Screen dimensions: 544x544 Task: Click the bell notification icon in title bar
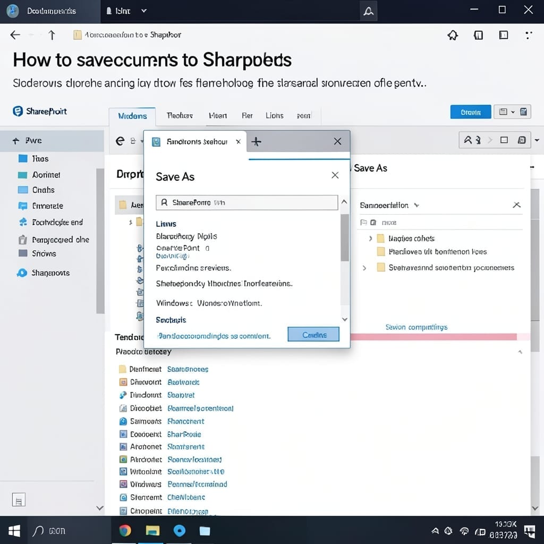tap(369, 11)
